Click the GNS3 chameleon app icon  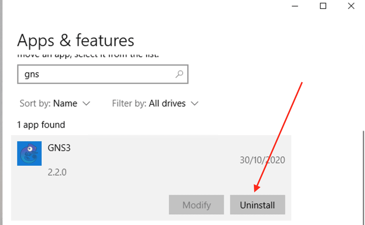29,154
